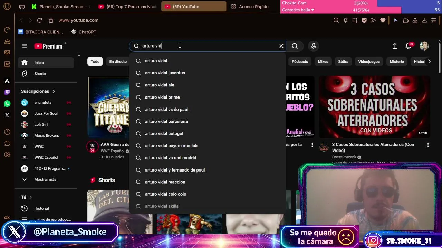Image resolution: width=442 pixels, height=248 pixels.
Task: Click the heart bookmark icon in toolbar
Action: pos(383,20)
